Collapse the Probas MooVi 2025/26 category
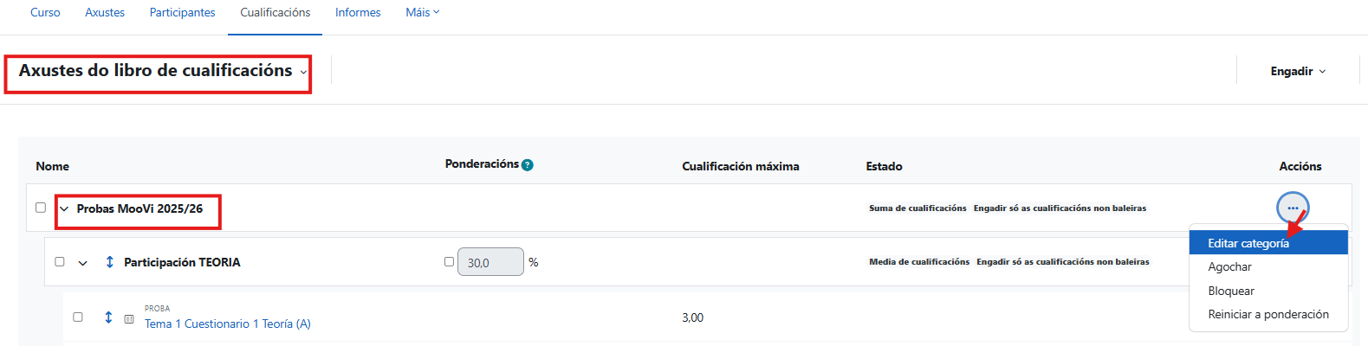 click(x=64, y=209)
